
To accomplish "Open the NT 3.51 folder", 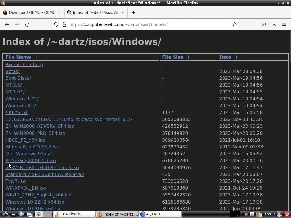I will (15, 92).
